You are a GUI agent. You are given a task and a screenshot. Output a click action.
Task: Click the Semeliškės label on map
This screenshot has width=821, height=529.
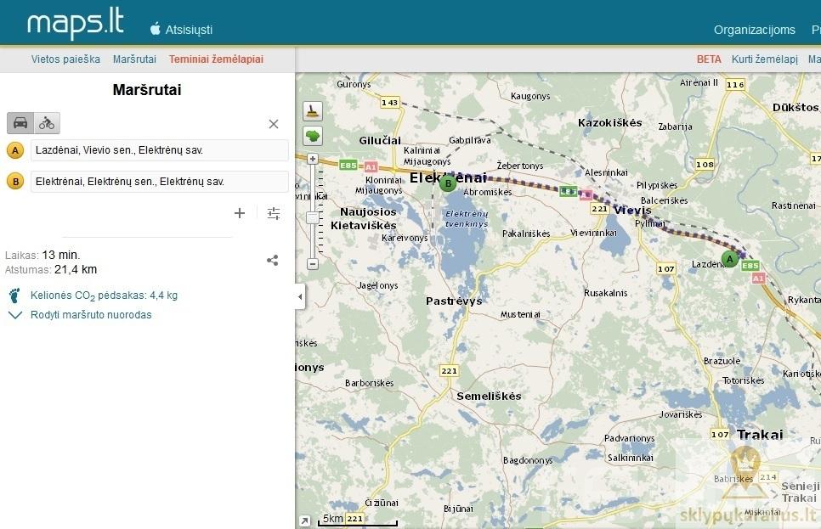tap(489, 396)
